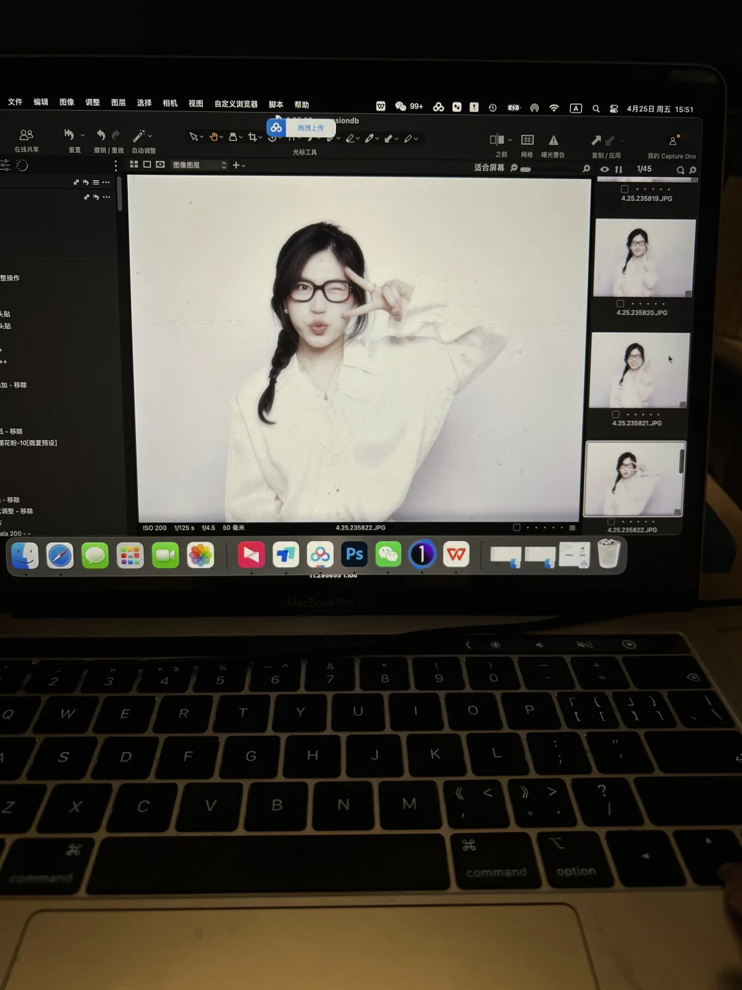Open the before/after dropdown arrow
The width and height of the screenshot is (742, 990).
click(x=510, y=140)
